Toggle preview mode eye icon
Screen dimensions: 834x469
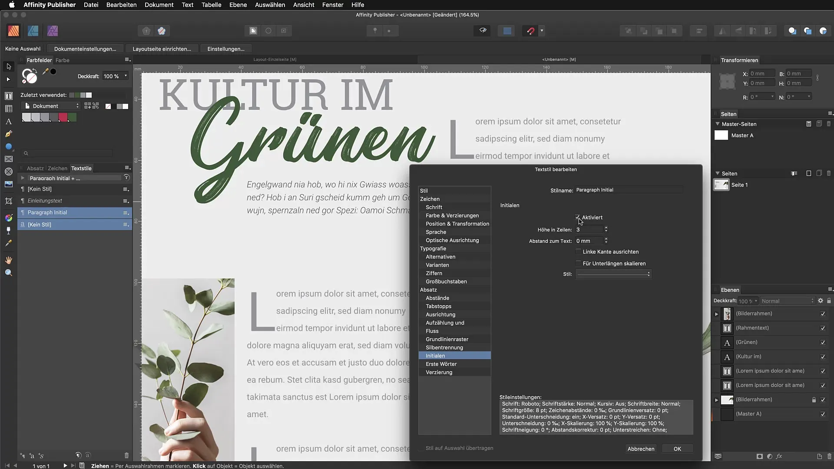point(483,31)
